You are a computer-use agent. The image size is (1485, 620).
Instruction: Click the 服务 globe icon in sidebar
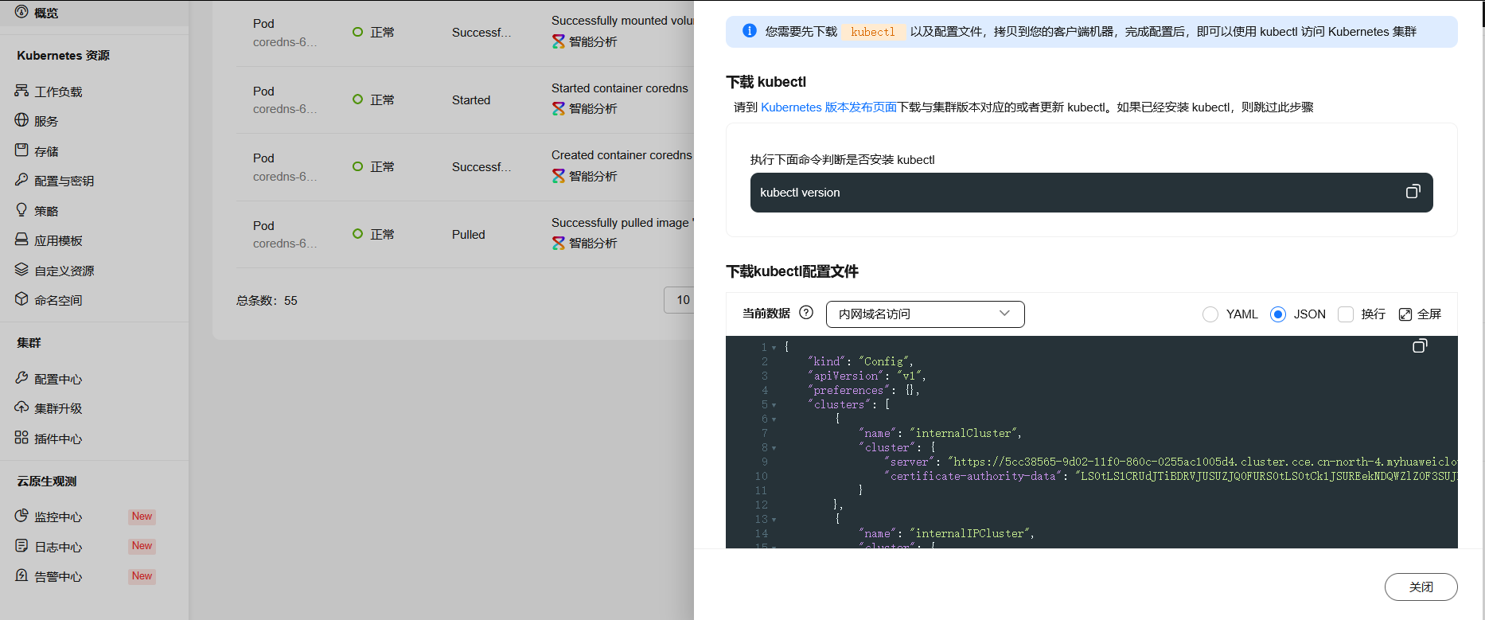pyautogui.click(x=21, y=120)
